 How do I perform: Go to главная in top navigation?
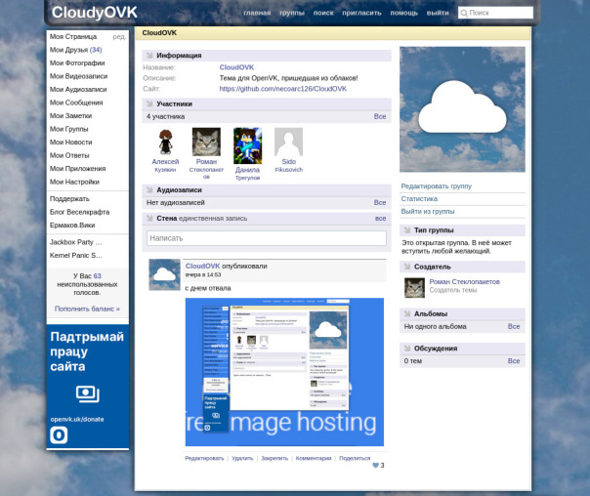click(x=257, y=13)
